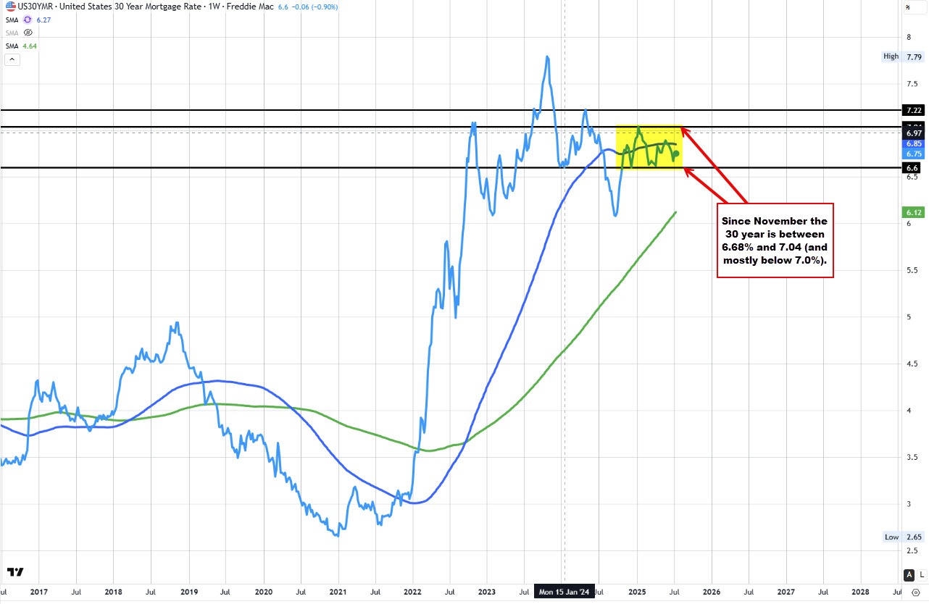Screen dimensions: 929x604
Task: Open the time axis settings gear icon
Action: coord(915,592)
